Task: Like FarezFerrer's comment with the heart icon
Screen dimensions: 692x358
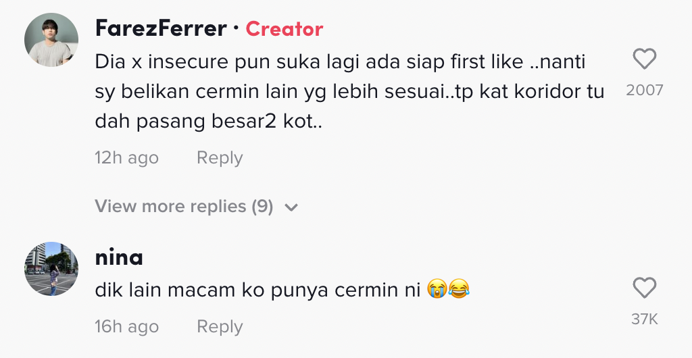Action: point(644,60)
